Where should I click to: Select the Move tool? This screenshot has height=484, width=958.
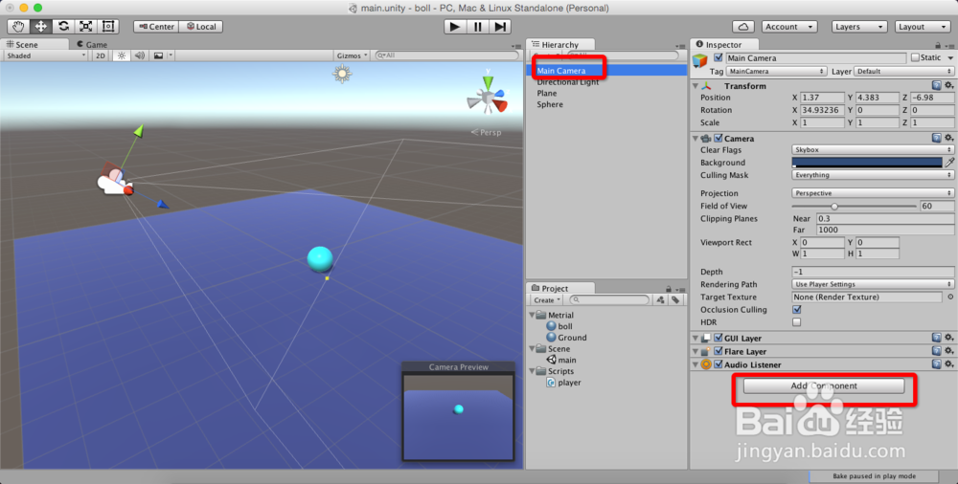(41, 26)
